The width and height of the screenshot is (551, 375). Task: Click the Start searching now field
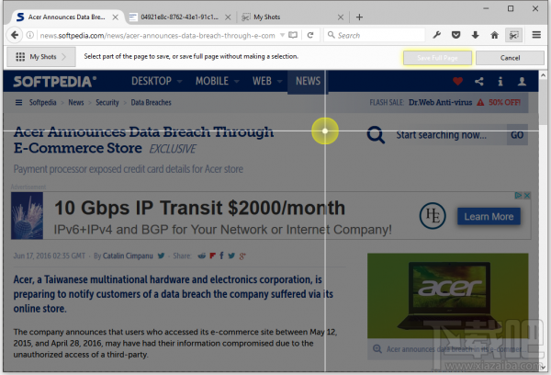(442, 135)
